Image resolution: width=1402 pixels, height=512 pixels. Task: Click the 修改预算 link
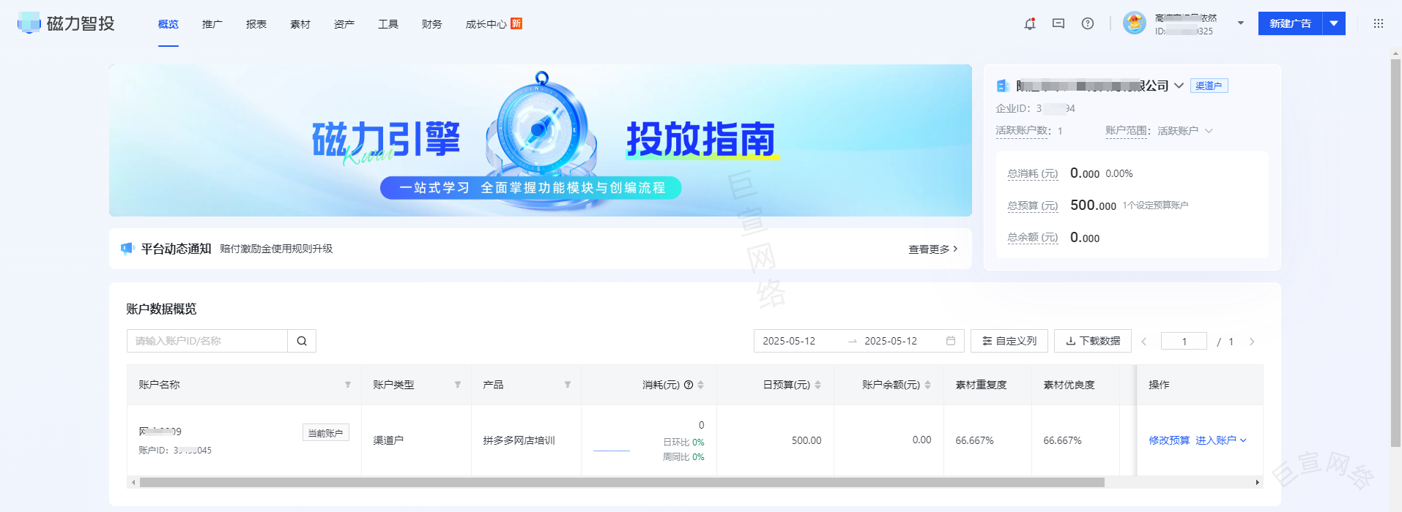click(1169, 440)
